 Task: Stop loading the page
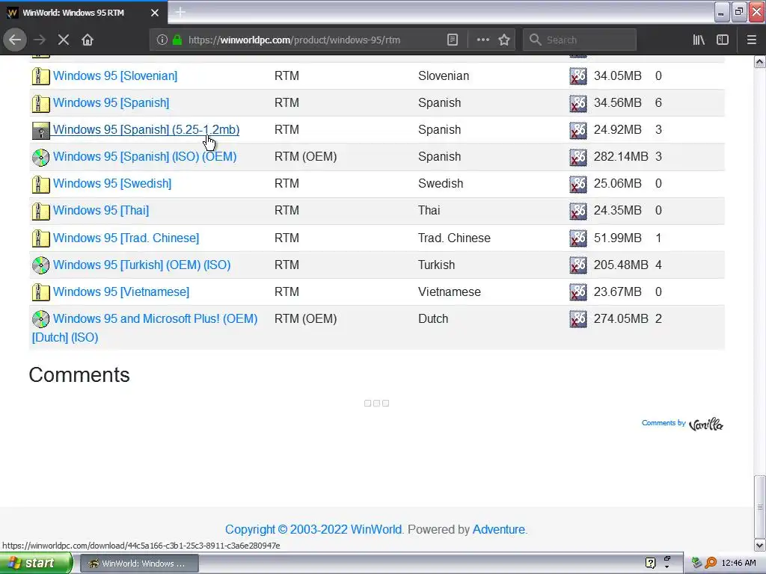pos(63,40)
